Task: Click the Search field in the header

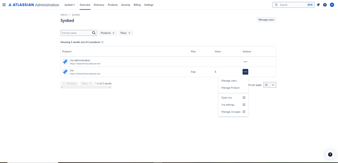Action: (x=293, y=5)
